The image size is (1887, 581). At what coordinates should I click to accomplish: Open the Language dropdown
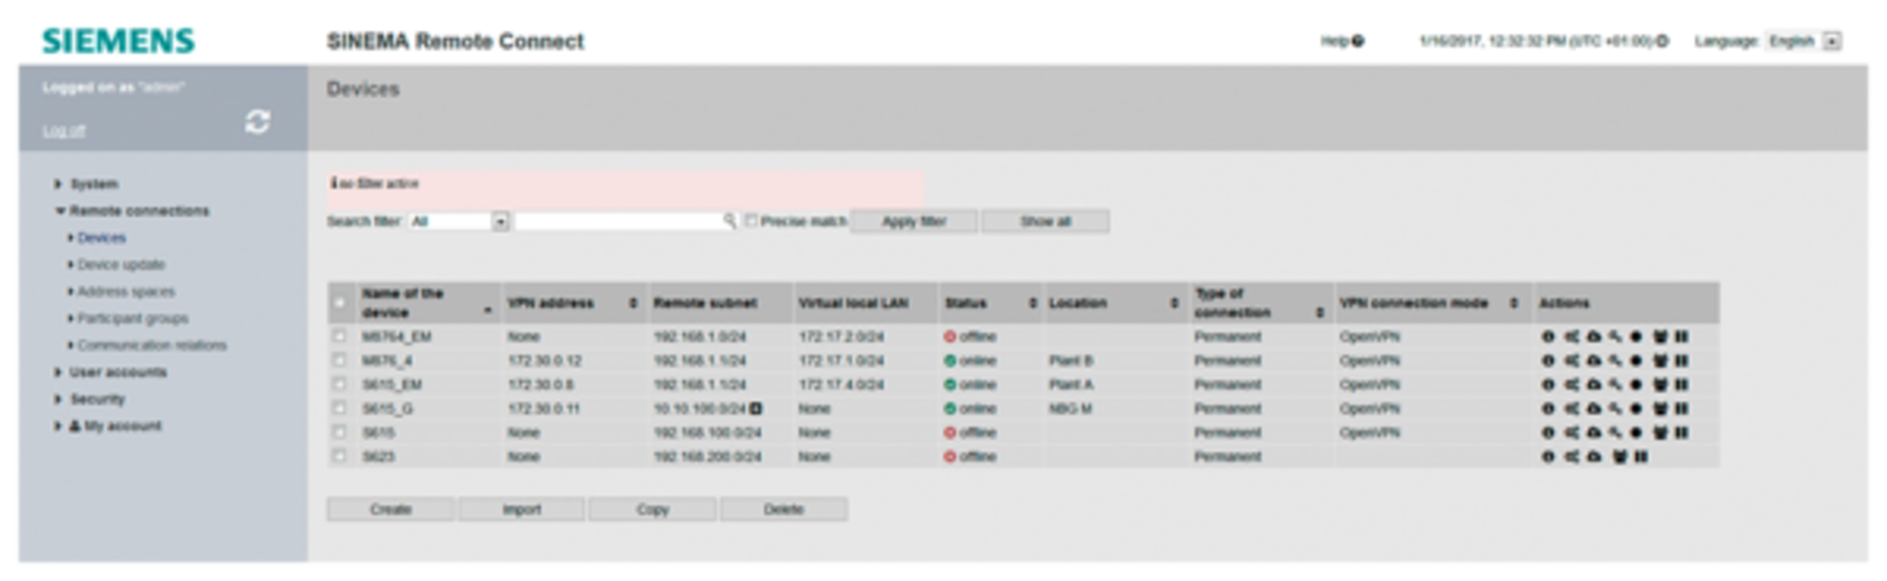tap(1804, 41)
